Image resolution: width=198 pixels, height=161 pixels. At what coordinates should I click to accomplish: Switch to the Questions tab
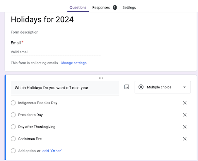pos(78,7)
